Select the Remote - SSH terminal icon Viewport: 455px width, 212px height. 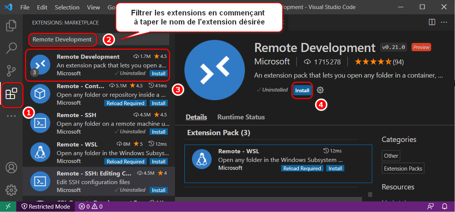(x=40, y=123)
